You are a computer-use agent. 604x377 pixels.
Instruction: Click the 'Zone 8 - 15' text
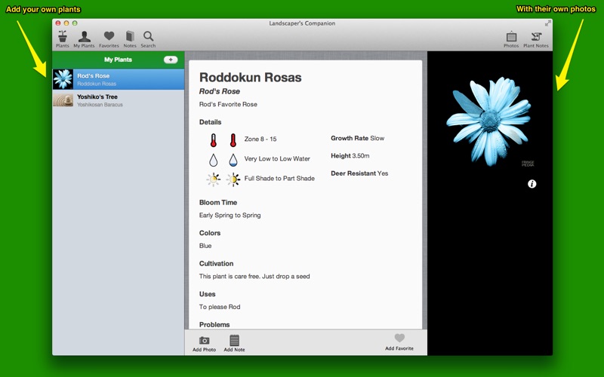(260, 139)
